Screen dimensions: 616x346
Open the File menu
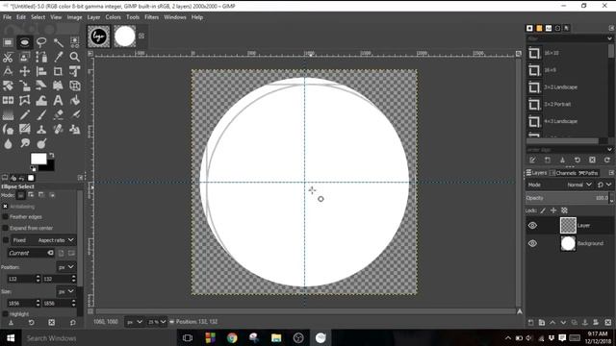pos(7,17)
